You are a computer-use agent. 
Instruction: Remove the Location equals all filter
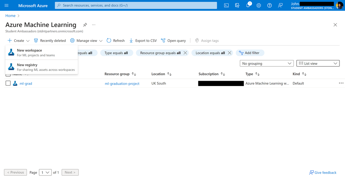230,53
